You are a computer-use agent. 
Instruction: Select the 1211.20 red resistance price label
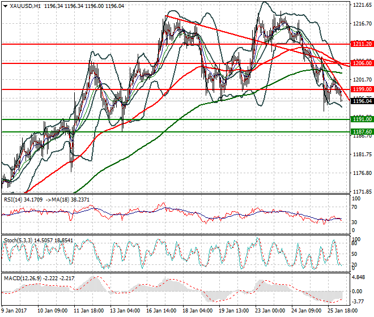coord(362,44)
